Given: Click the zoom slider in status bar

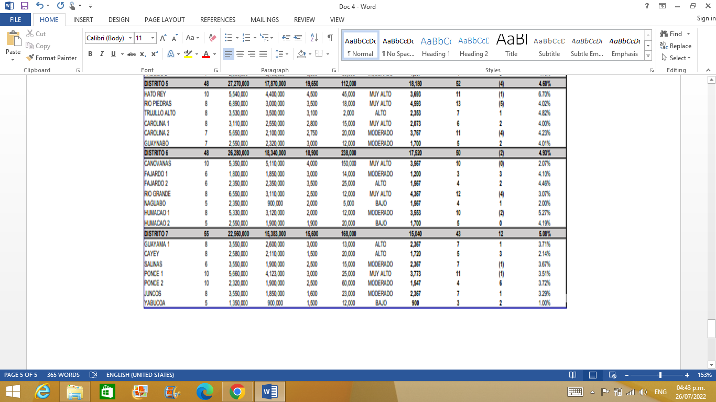Looking at the screenshot, I should [x=660, y=375].
